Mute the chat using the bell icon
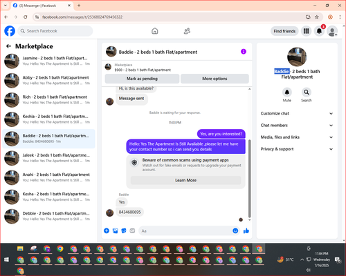 coord(287,92)
